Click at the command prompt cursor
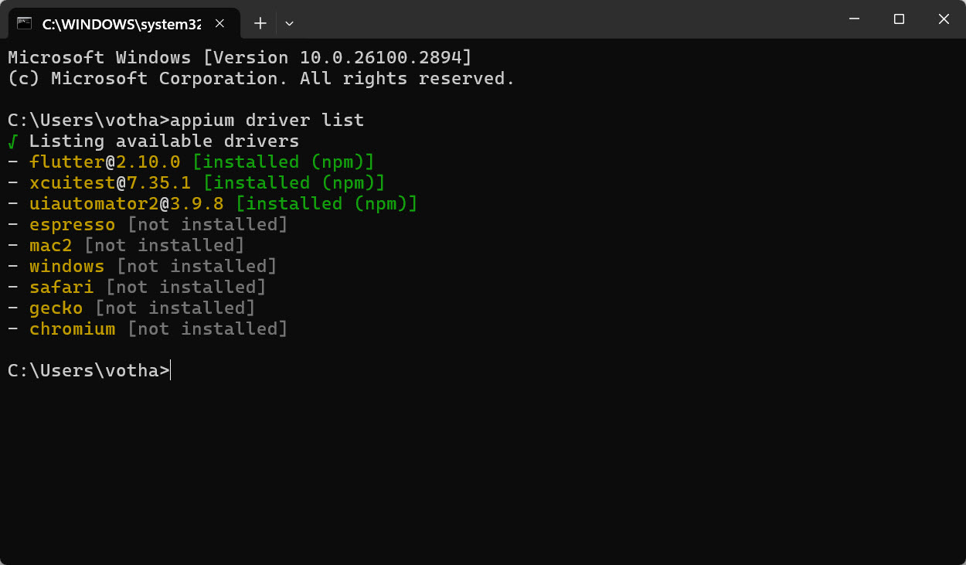 [x=171, y=371]
